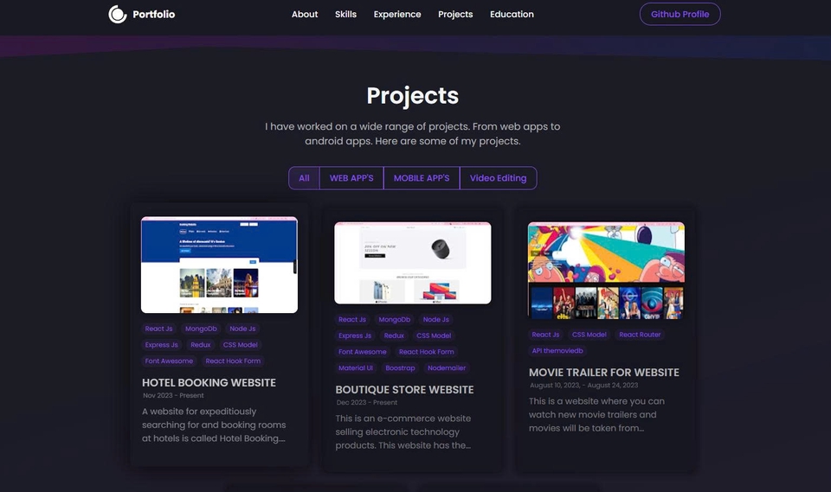Click the Nodemailer tag on Boutique card

(447, 368)
